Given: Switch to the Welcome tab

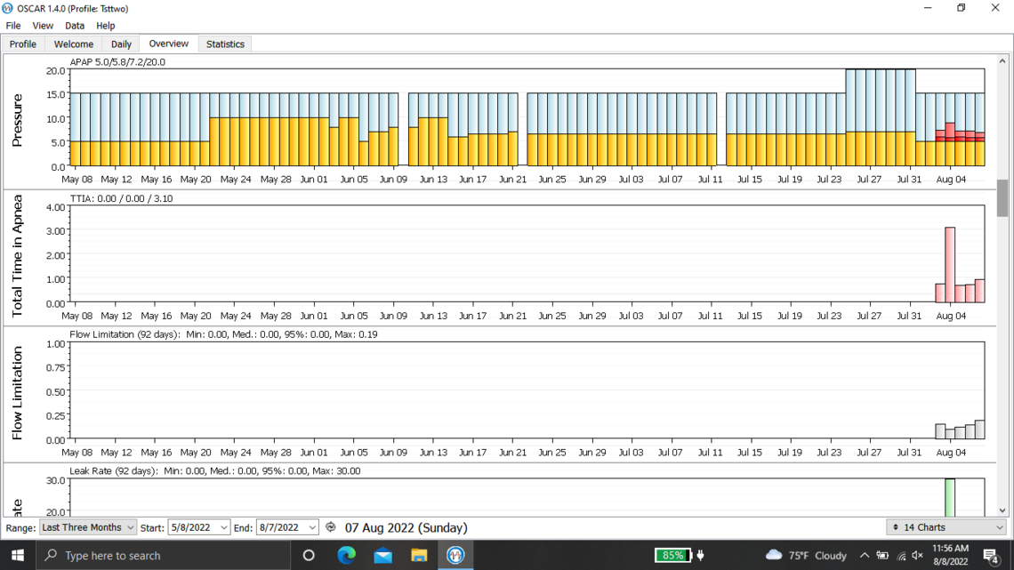Looking at the screenshot, I should (74, 44).
